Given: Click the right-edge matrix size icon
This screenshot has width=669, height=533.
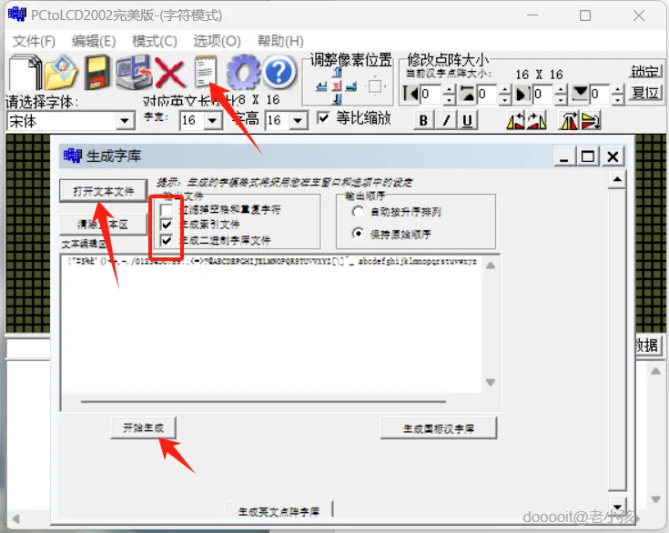Looking at the screenshot, I should click(x=523, y=94).
